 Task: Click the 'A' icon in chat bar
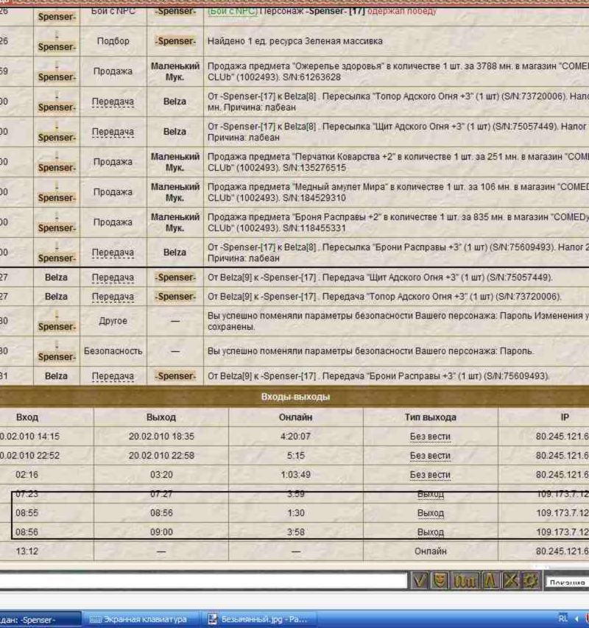490,580
